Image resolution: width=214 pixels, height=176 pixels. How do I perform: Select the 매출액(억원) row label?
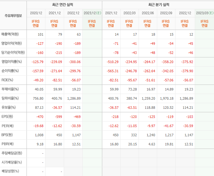point(10,34)
